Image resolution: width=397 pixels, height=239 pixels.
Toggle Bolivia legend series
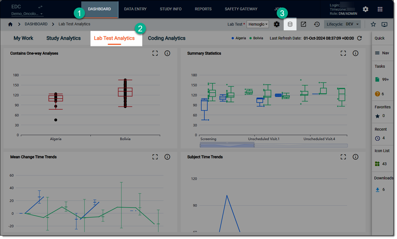click(x=256, y=38)
